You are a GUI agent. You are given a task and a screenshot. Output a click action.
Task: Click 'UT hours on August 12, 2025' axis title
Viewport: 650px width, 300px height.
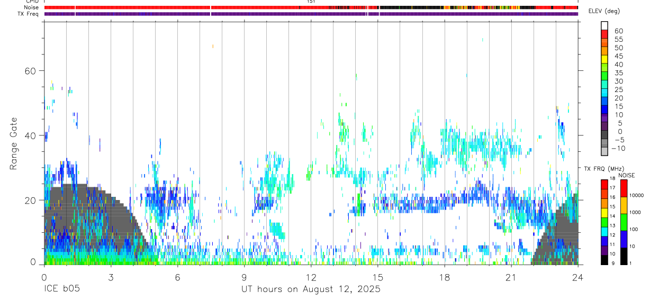(x=311, y=289)
